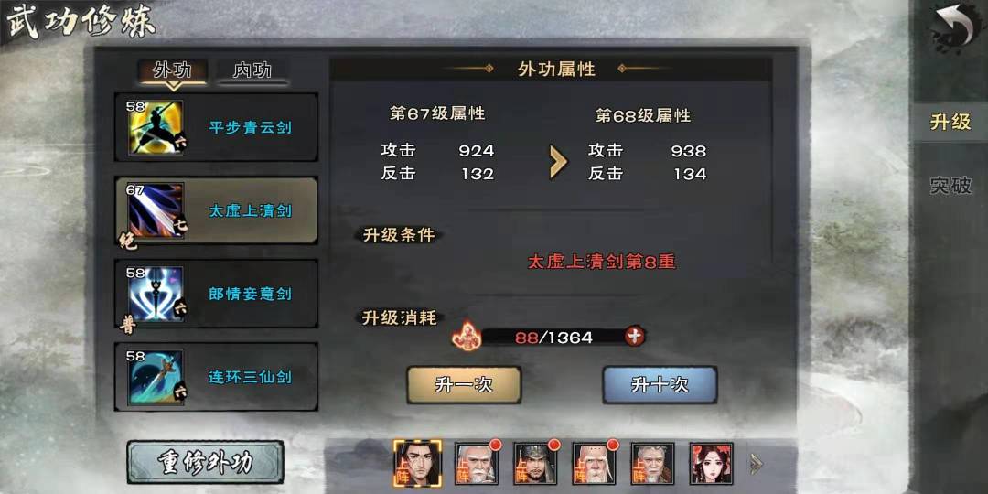Click the red plus add-resource icon
This screenshot has height=494, width=988.
[635, 337]
